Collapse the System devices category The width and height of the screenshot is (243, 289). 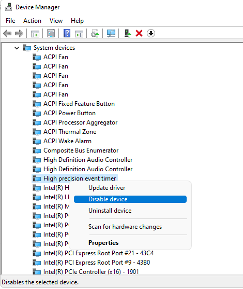click(x=17, y=48)
